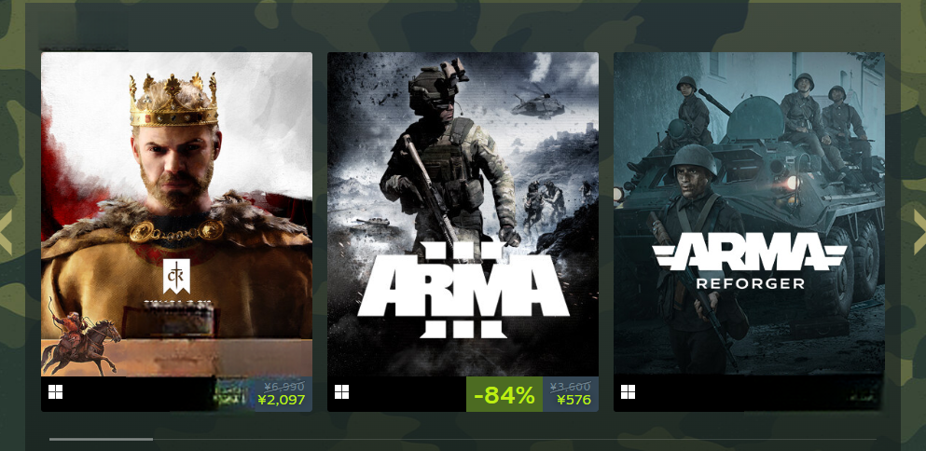Click the ¥2,097 sale price
Screen dimensions: 926x451
(x=281, y=401)
